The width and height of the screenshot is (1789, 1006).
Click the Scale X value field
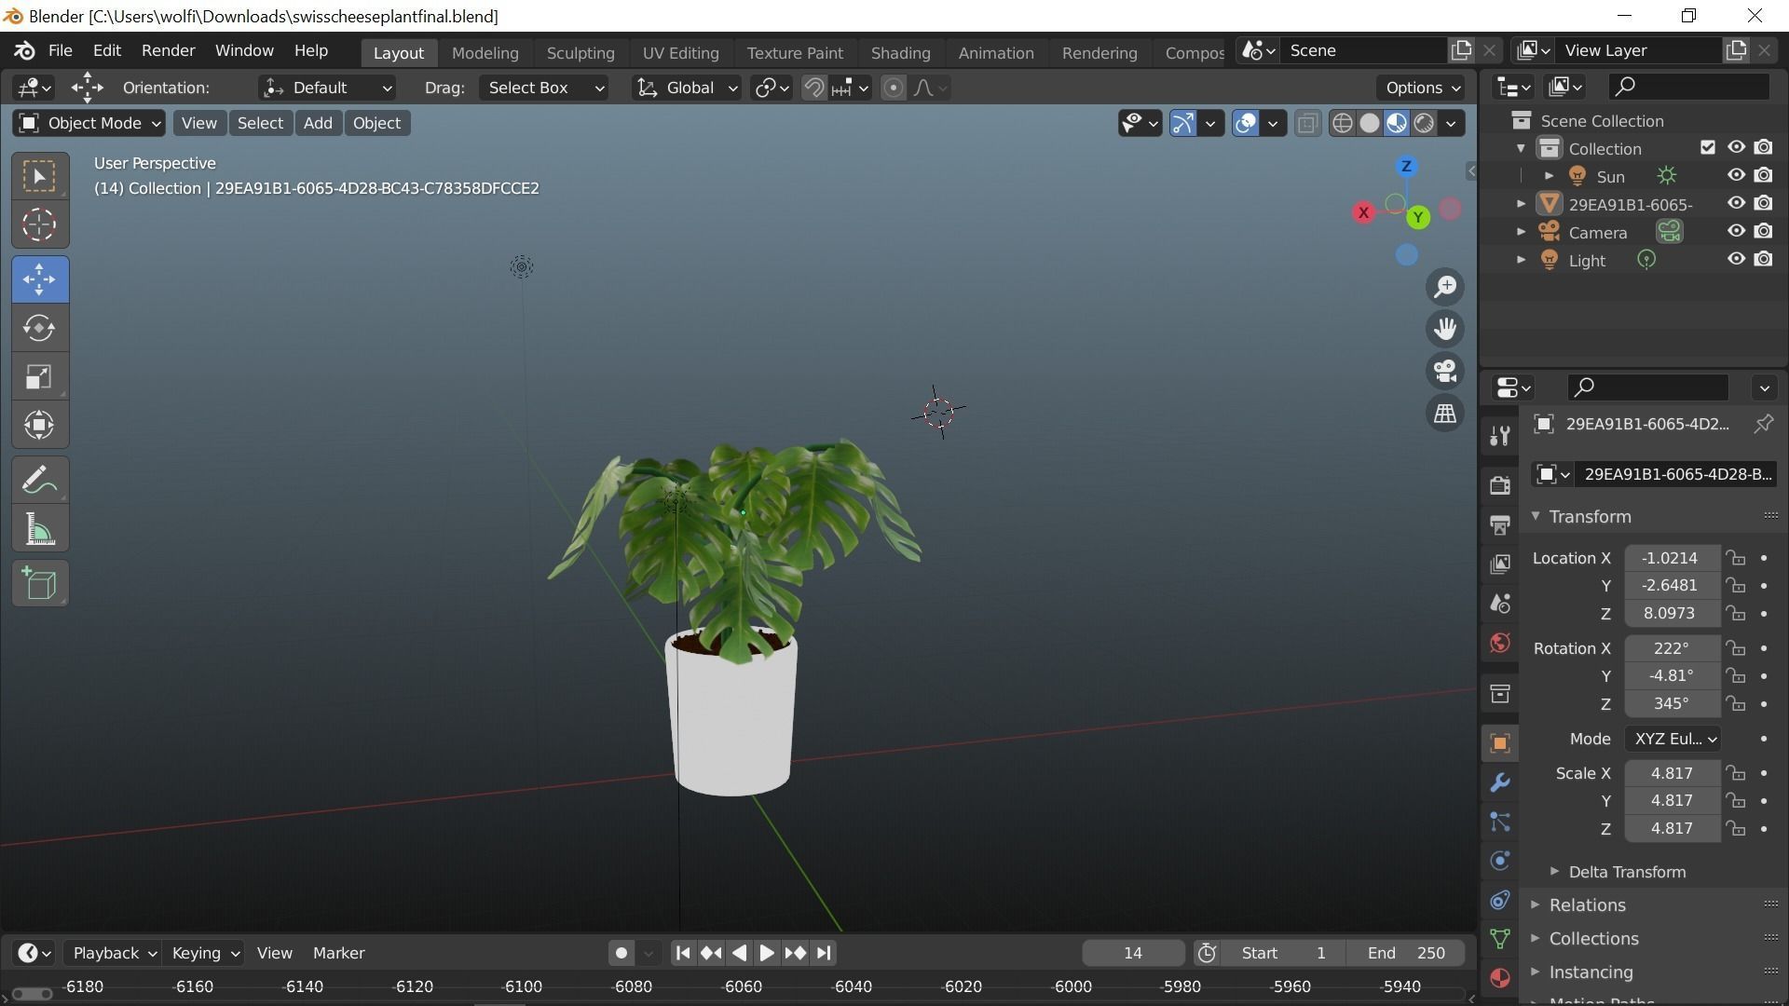(x=1672, y=773)
